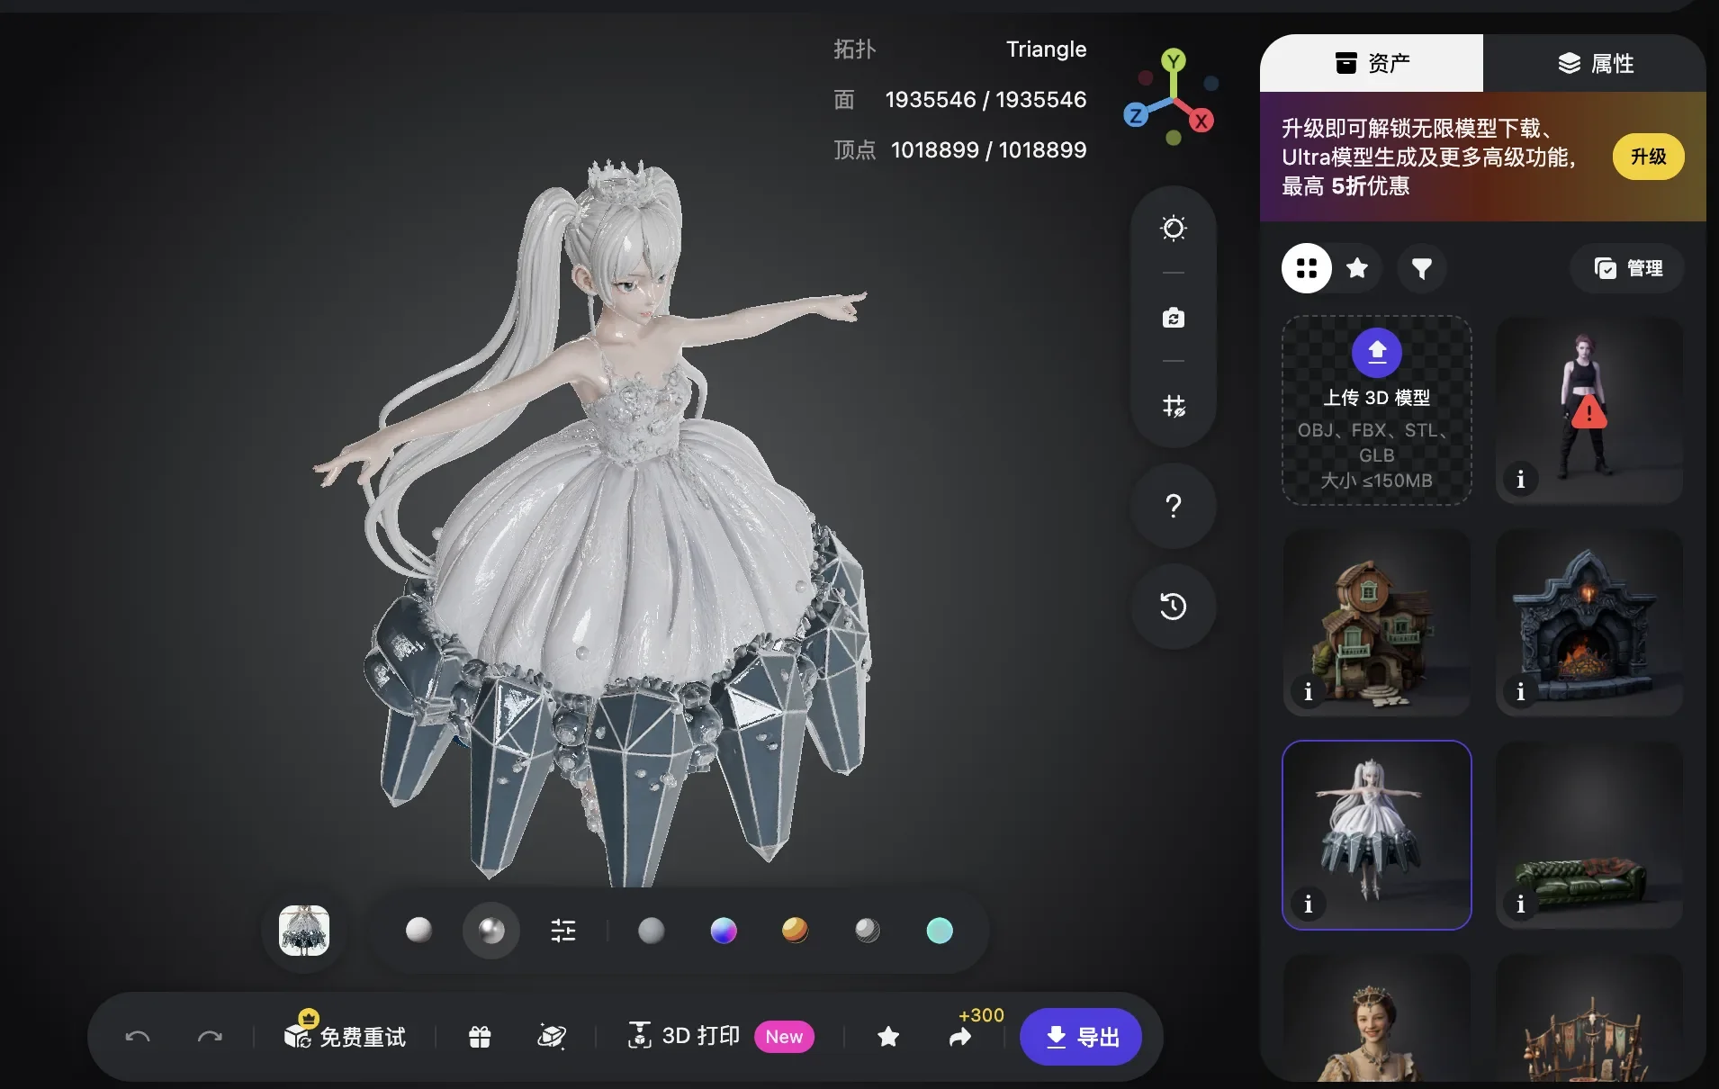Image resolution: width=1719 pixels, height=1089 pixels.
Task: Click the face count 1935546 / 1935546
Action: tap(985, 99)
